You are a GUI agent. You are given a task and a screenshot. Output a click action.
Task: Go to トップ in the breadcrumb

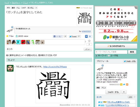click(7, 3)
